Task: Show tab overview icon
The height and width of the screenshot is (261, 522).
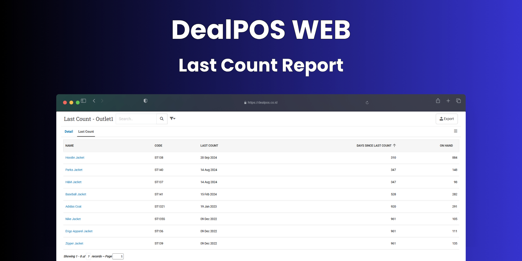Action: [458, 101]
